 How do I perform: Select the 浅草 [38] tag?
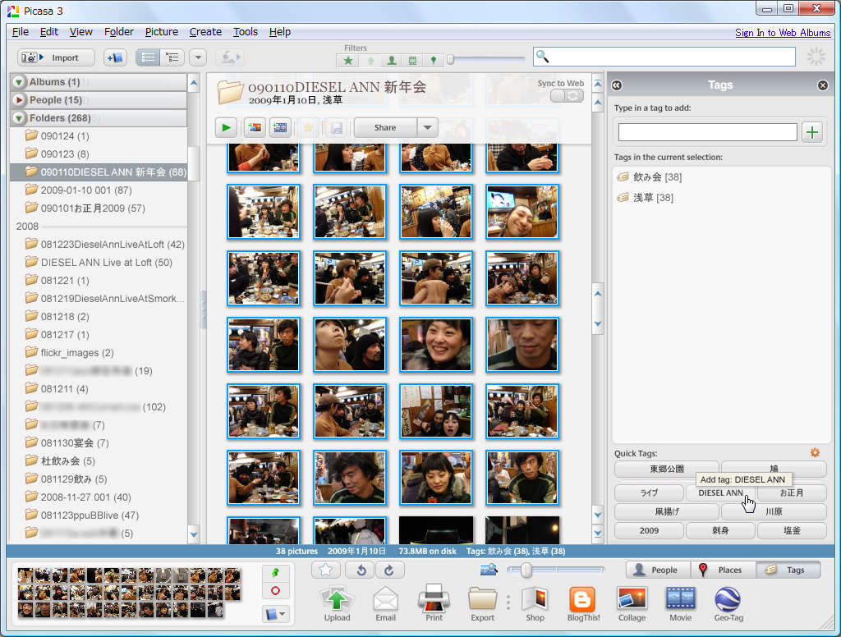(646, 198)
